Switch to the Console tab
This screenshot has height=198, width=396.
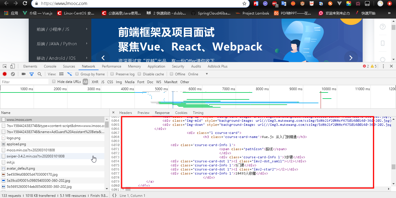tap(50, 66)
